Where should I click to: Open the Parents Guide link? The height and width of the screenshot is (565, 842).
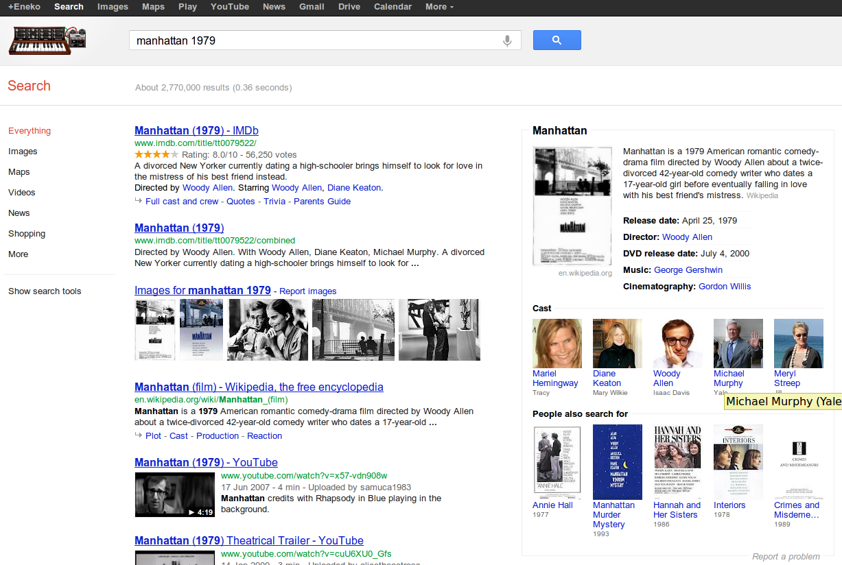pyautogui.click(x=322, y=202)
